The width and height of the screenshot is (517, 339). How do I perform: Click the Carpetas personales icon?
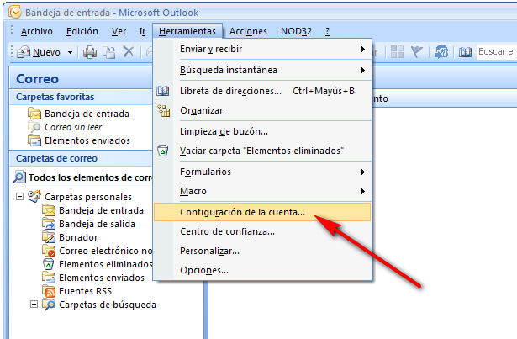click(x=34, y=196)
